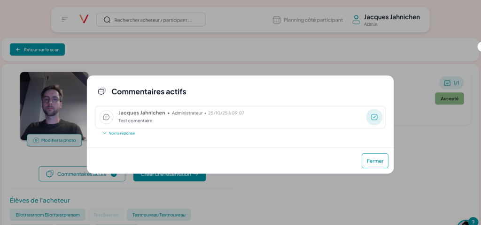
Task: Click the green Accepté status badge
Action: click(x=449, y=98)
